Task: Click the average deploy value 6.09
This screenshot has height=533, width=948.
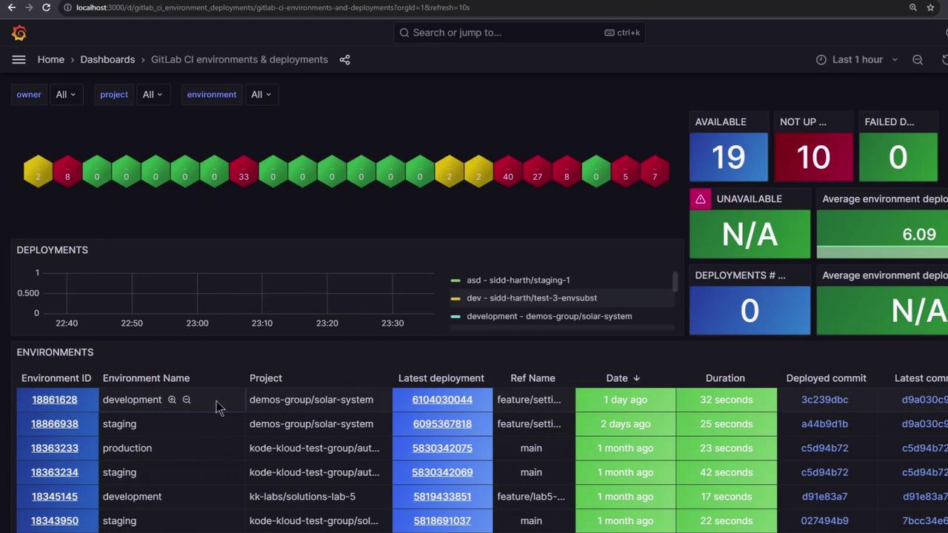Action: [x=919, y=235]
